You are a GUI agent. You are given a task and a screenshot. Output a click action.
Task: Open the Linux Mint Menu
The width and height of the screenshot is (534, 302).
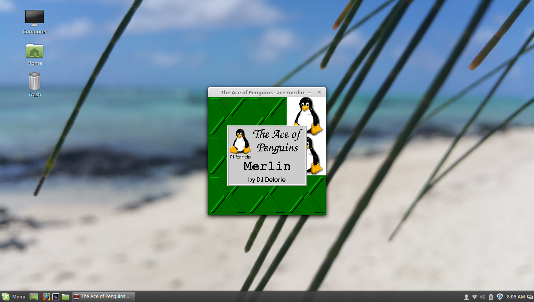(x=14, y=296)
